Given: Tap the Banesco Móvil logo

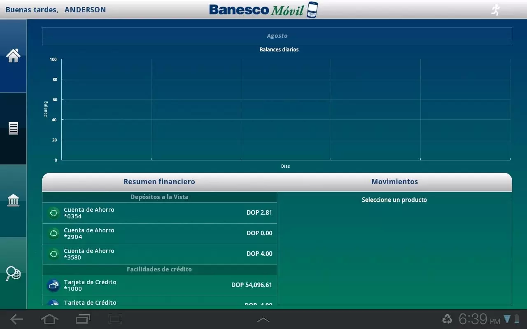Looking at the screenshot, I should (263, 10).
